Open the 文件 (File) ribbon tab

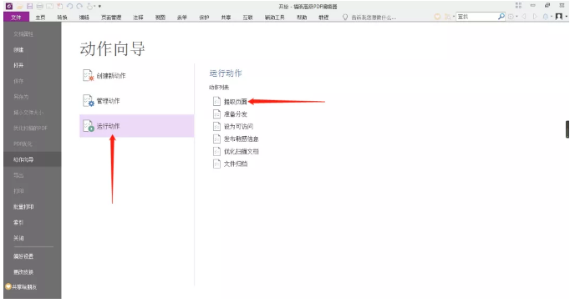coord(16,18)
